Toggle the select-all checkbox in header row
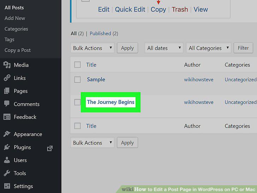Screen dimensions: 257x193 [77, 64]
